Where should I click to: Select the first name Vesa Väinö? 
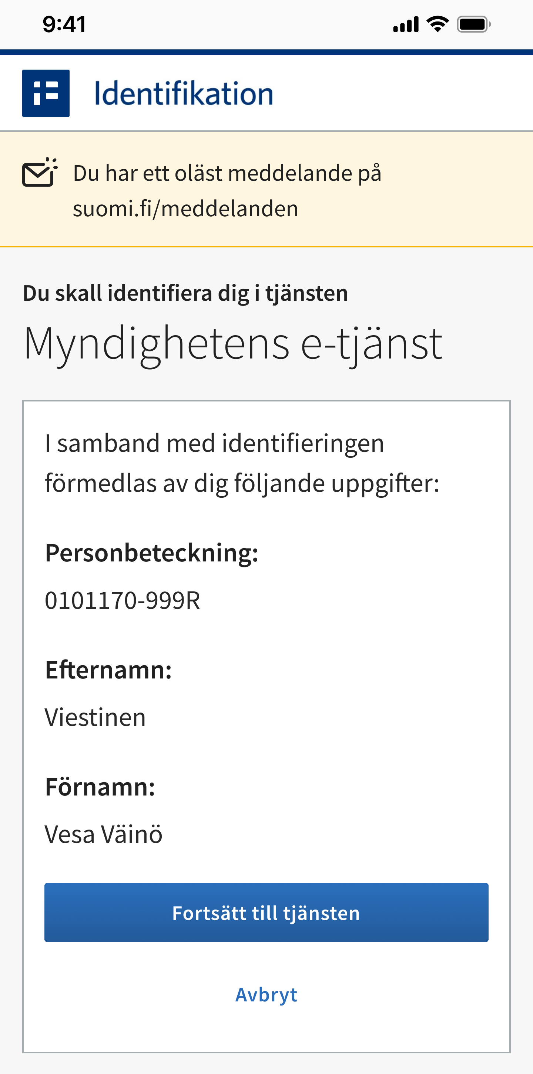103,834
